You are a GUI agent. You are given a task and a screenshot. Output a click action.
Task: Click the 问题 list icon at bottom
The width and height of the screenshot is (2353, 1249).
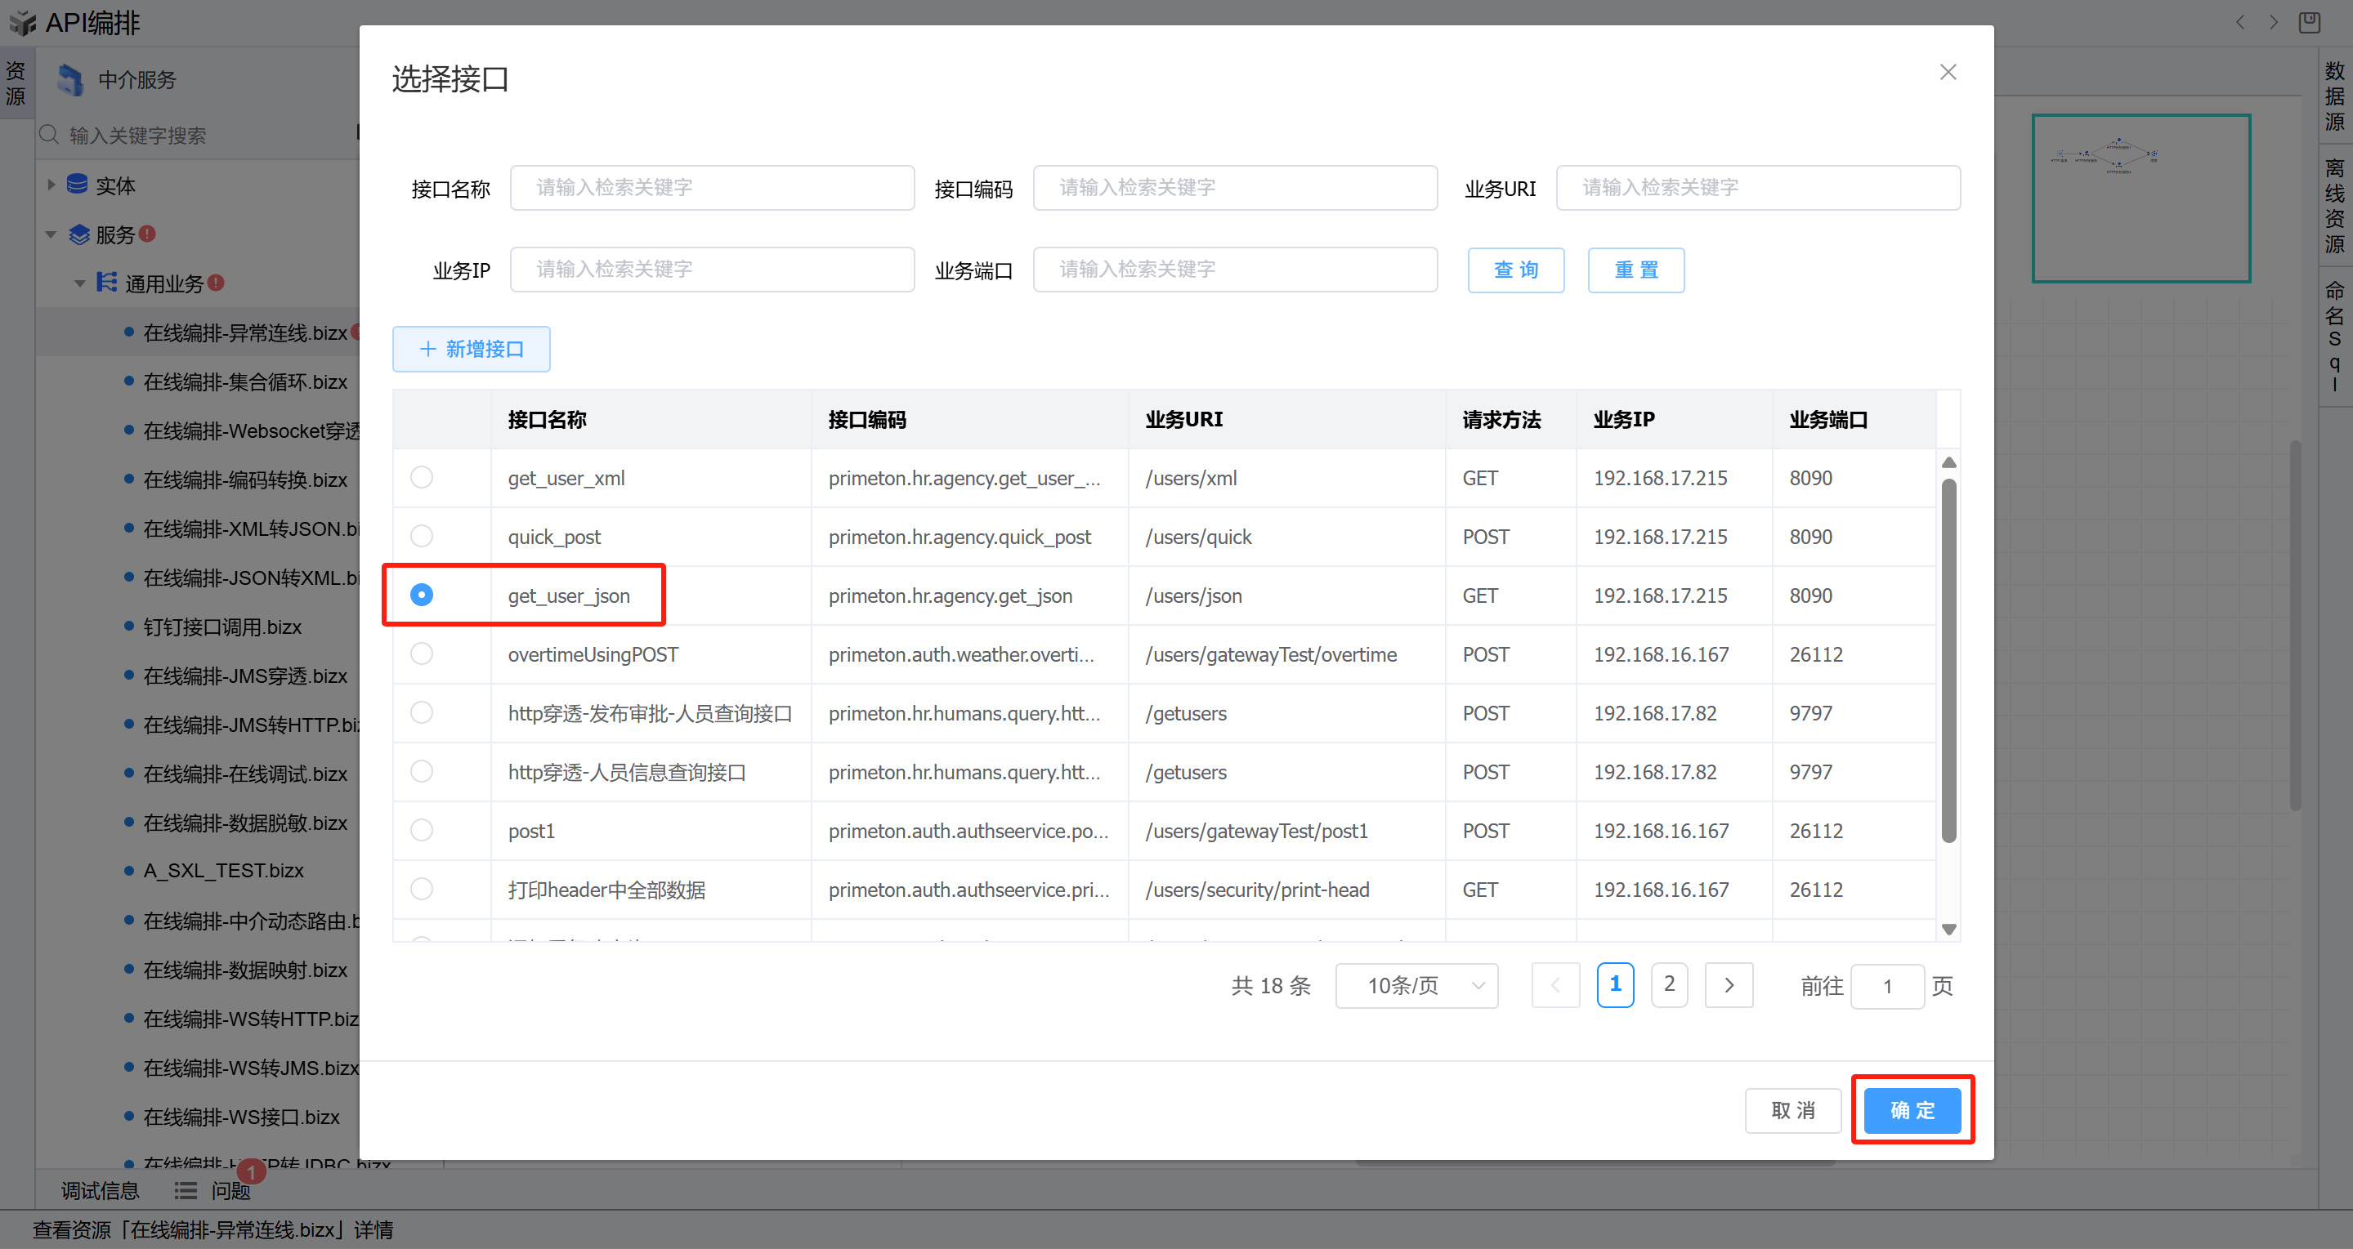click(x=186, y=1190)
